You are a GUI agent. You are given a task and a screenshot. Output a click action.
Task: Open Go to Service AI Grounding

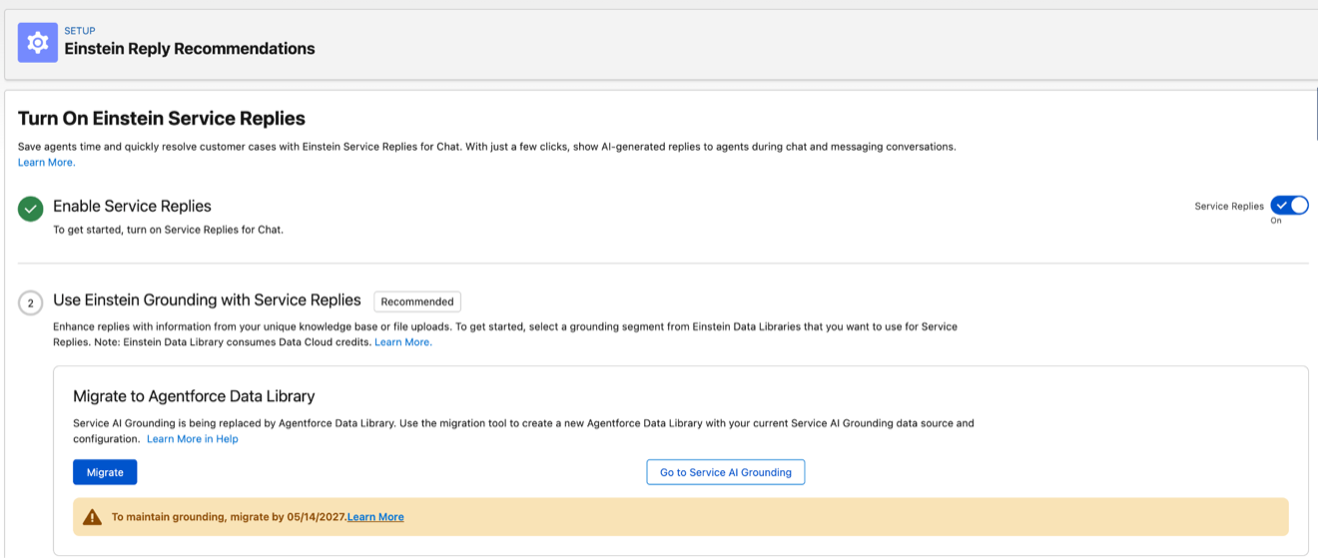click(726, 472)
